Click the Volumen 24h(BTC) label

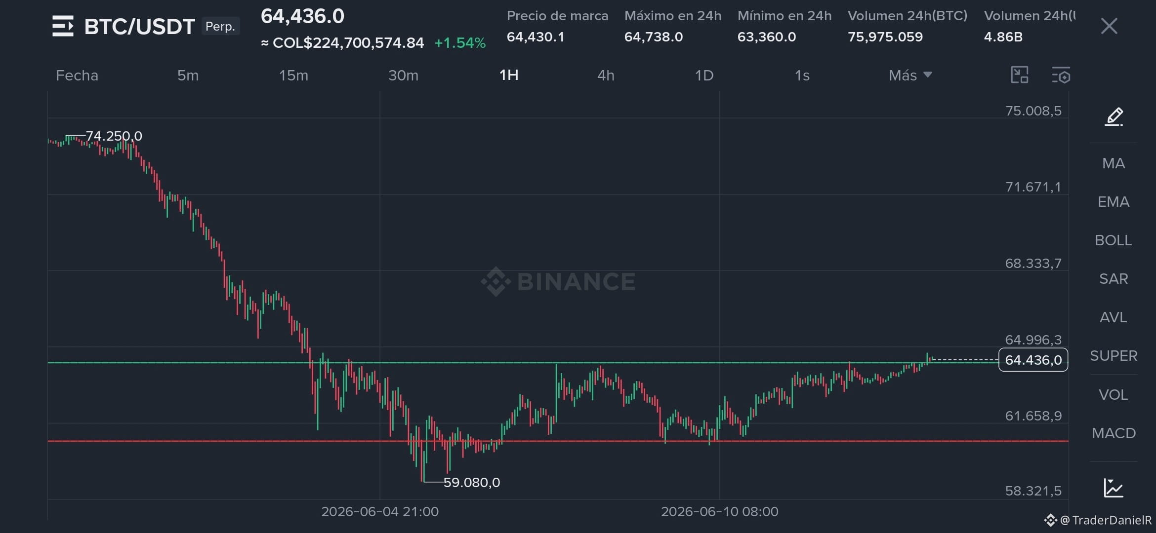coord(908,16)
